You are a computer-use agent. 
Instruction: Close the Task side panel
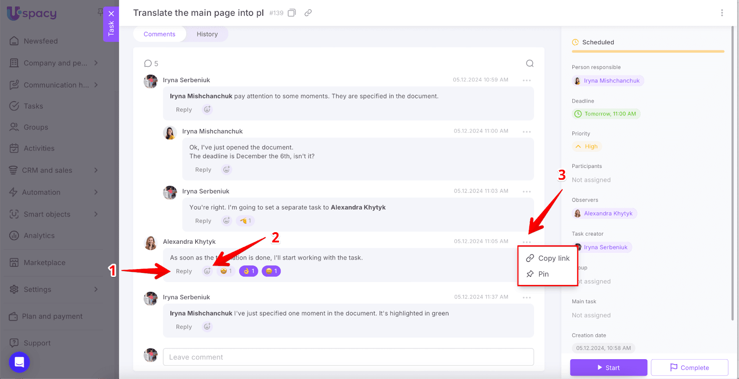[x=111, y=13]
